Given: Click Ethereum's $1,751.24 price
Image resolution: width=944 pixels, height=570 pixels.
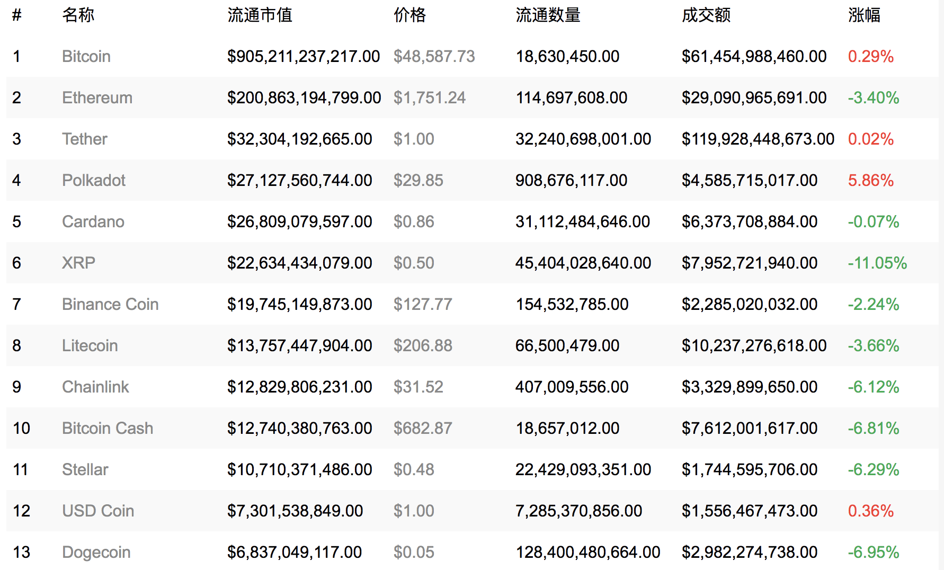Looking at the screenshot, I should 429,97.
